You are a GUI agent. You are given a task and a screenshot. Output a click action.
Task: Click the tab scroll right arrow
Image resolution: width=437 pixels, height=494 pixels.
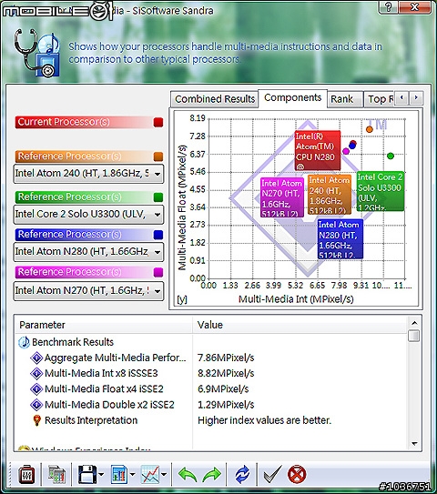[416, 98]
